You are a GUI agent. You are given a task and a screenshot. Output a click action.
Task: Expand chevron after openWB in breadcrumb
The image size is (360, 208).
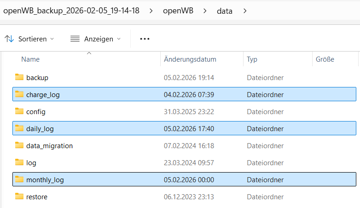205,10
